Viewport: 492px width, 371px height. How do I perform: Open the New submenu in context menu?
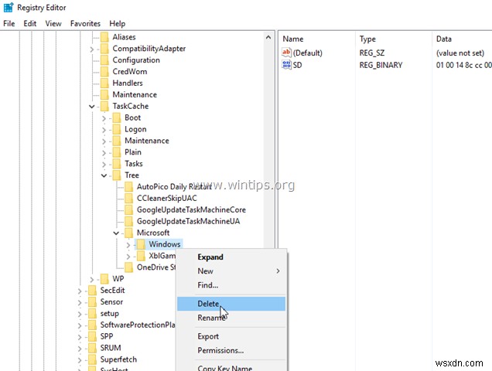tap(231, 271)
